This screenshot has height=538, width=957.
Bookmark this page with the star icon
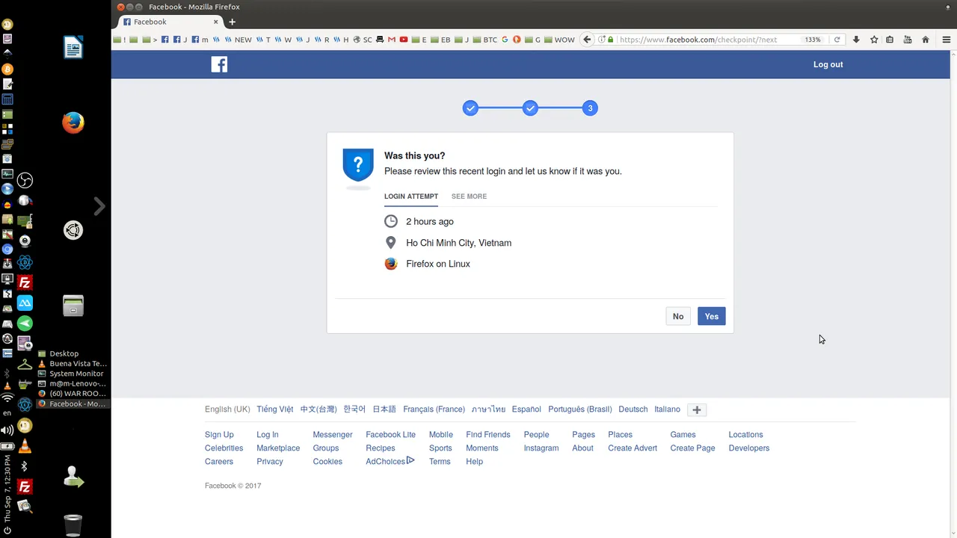pos(874,40)
